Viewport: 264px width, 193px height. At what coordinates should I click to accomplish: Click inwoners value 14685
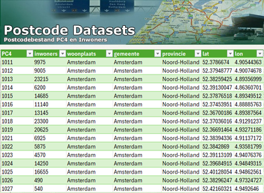click(x=41, y=96)
